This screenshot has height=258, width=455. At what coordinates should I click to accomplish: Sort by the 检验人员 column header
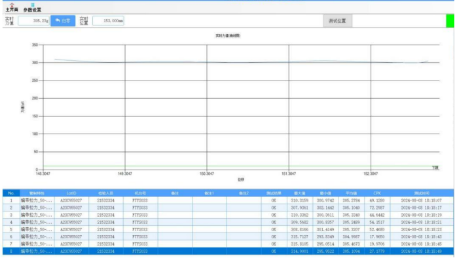pos(106,193)
